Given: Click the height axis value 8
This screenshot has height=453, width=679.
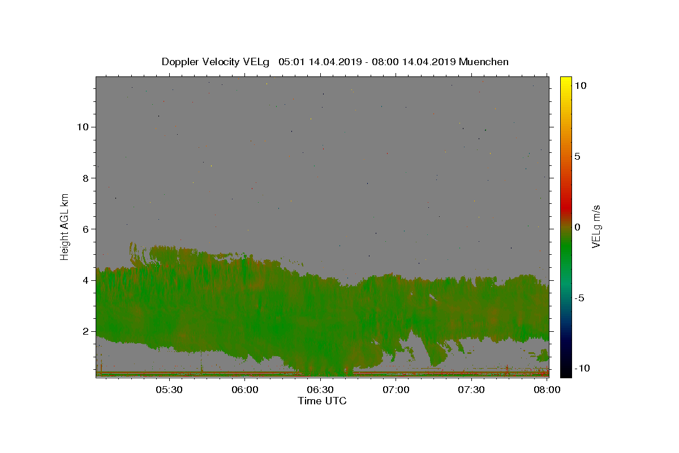Looking at the screenshot, I should click(x=85, y=178).
